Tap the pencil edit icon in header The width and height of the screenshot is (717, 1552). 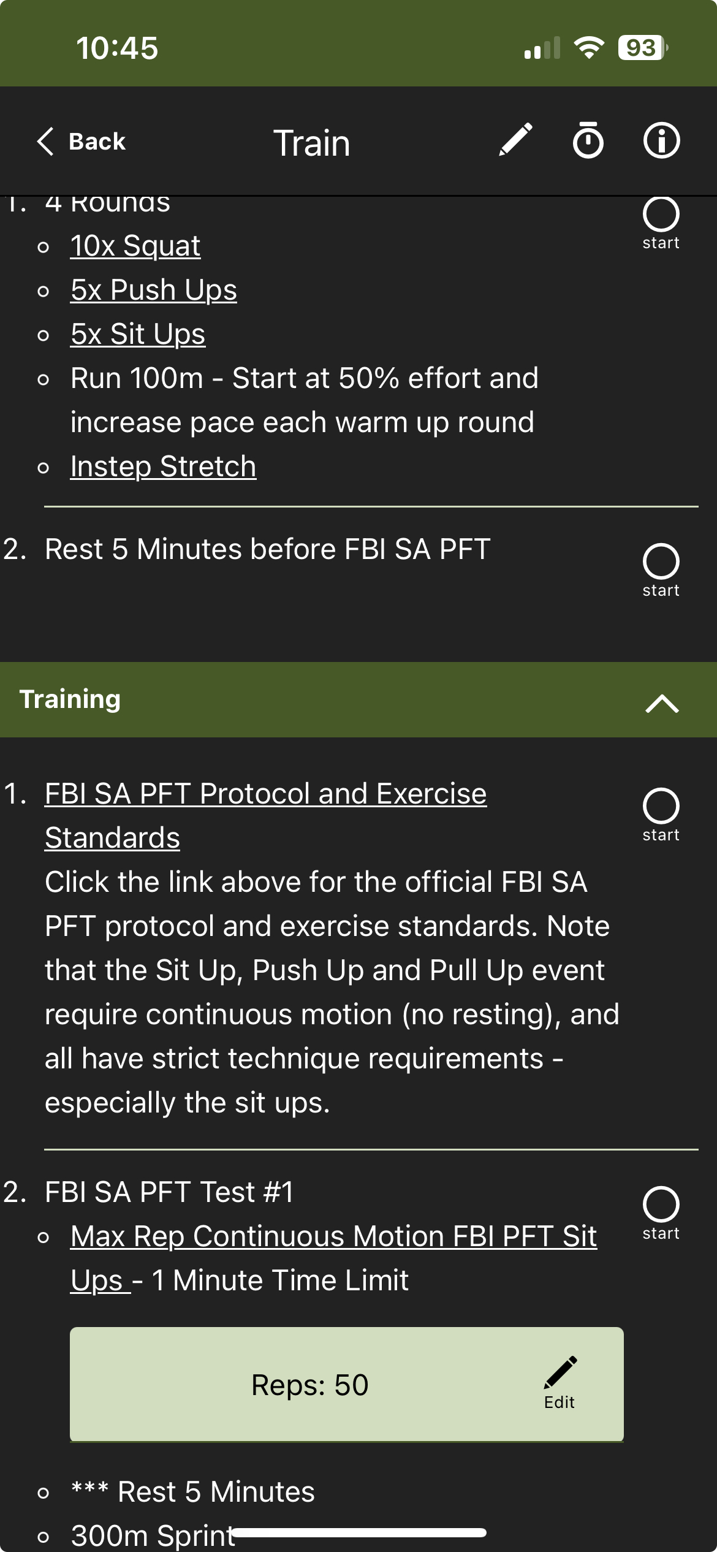[x=515, y=140]
